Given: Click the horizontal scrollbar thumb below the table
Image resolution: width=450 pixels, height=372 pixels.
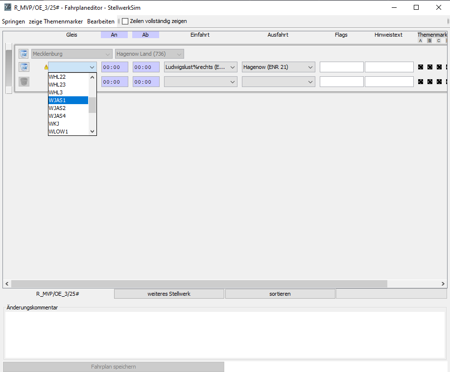Looking at the screenshot, I should tap(198, 284).
